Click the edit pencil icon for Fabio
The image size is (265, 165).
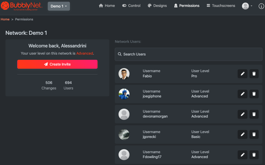pyautogui.click(x=242, y=74)
